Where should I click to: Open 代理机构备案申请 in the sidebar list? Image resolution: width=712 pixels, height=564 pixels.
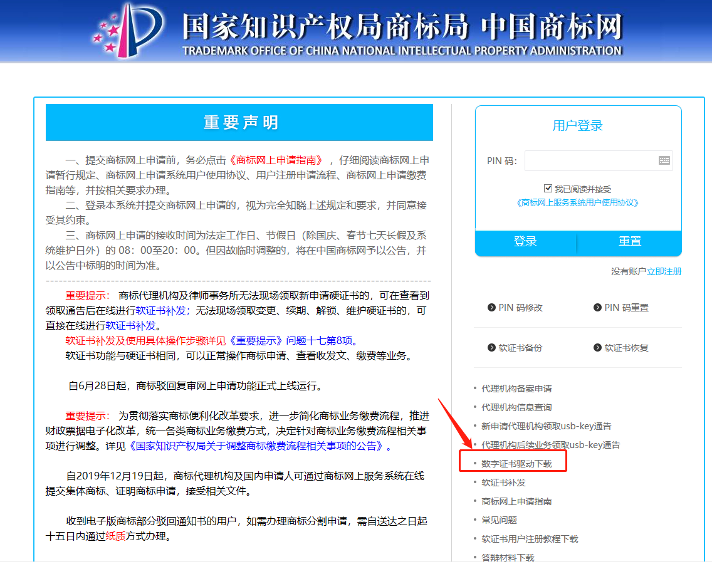tap(516, 389)
